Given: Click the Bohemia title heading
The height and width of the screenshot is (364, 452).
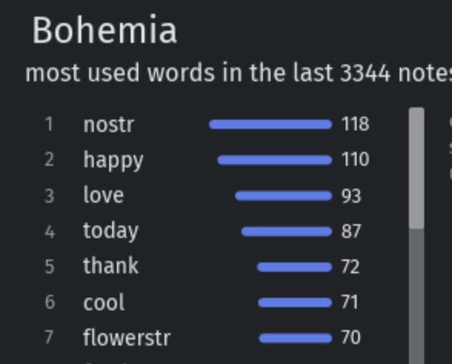Looking at the screenshot, I should 104,30.
